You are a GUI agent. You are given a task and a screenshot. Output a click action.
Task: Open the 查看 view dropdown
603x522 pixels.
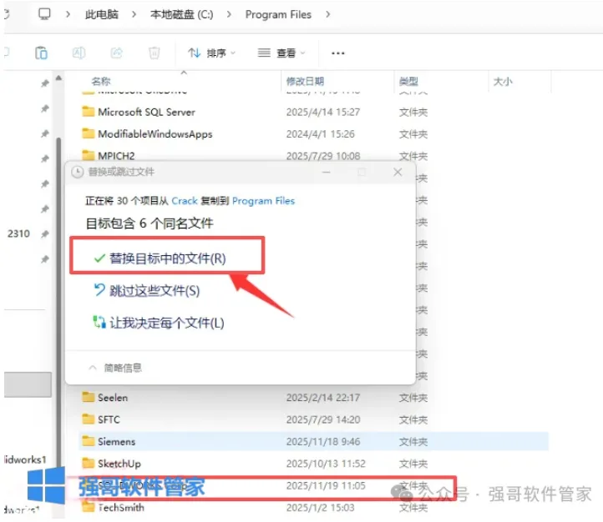(281, 53)
